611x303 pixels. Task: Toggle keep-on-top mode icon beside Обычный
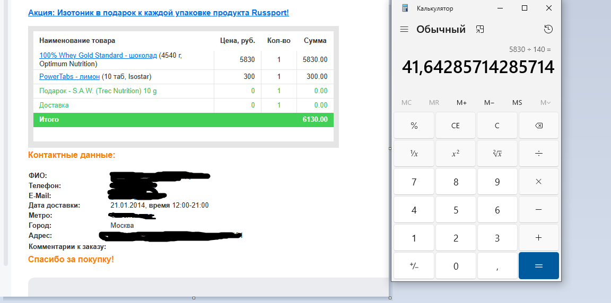(x=479, y=29)
